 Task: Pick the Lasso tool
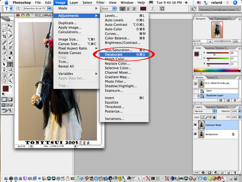tap(4, 31)
